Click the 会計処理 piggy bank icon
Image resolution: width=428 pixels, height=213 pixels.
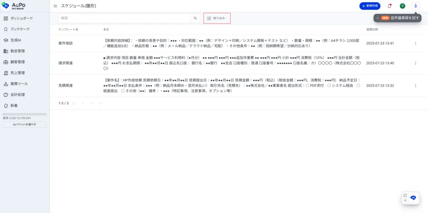6,95
